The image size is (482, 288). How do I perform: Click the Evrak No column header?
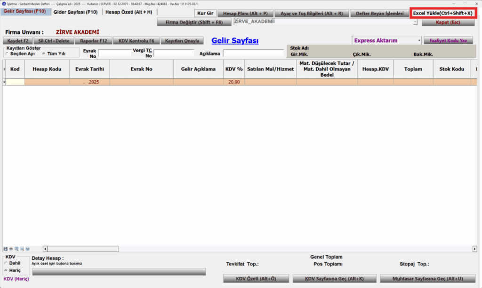click(141, 69)
